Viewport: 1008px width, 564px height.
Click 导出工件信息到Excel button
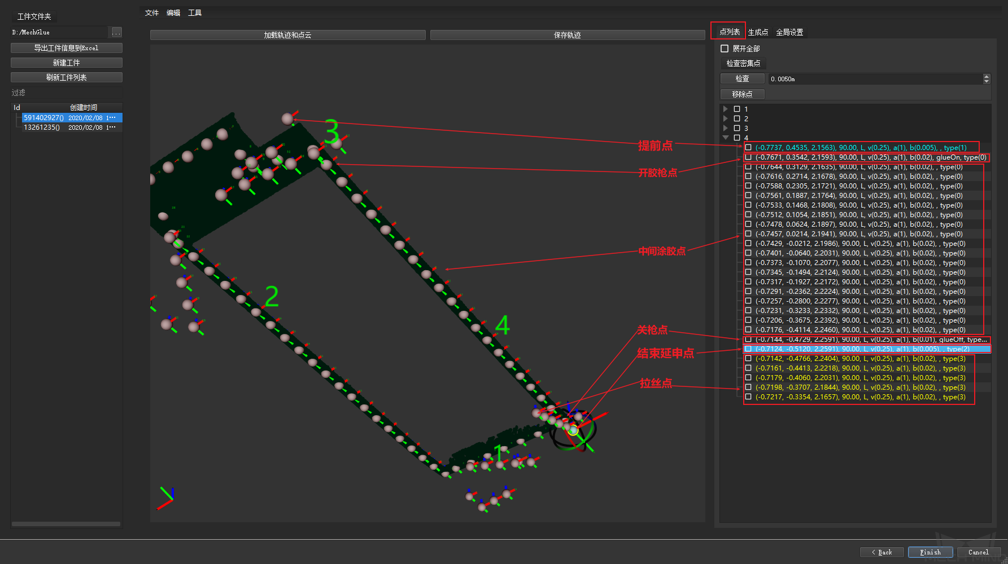(x=67, y=48)
